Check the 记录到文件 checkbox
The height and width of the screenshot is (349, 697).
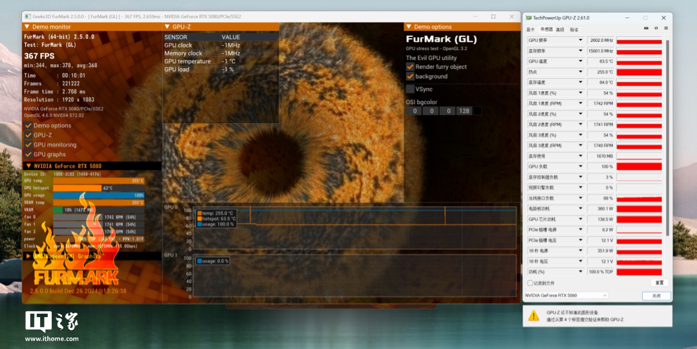point(530,283)
